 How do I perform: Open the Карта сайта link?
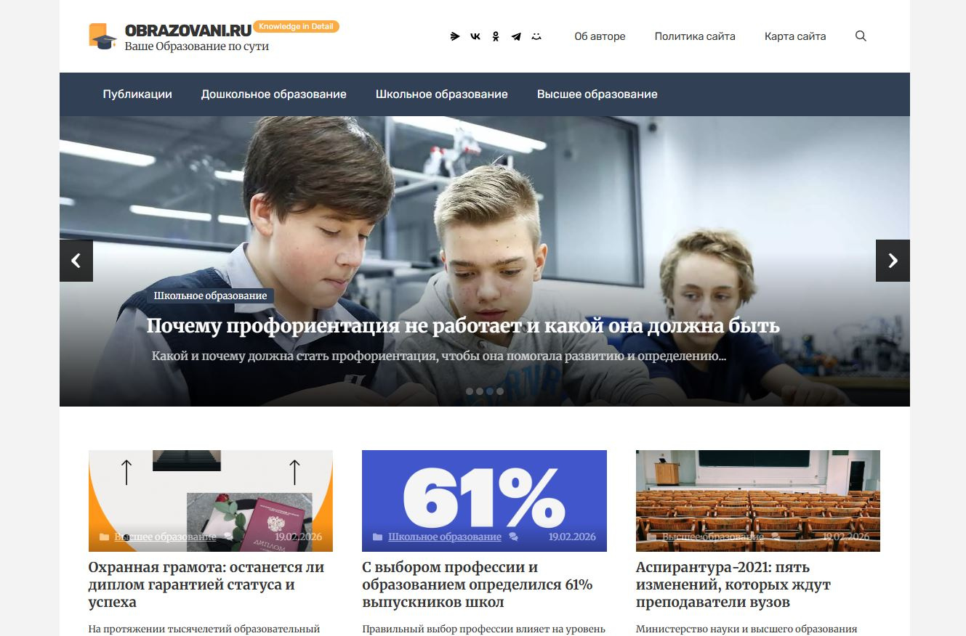pyautogui.click(x=795, y=36)
